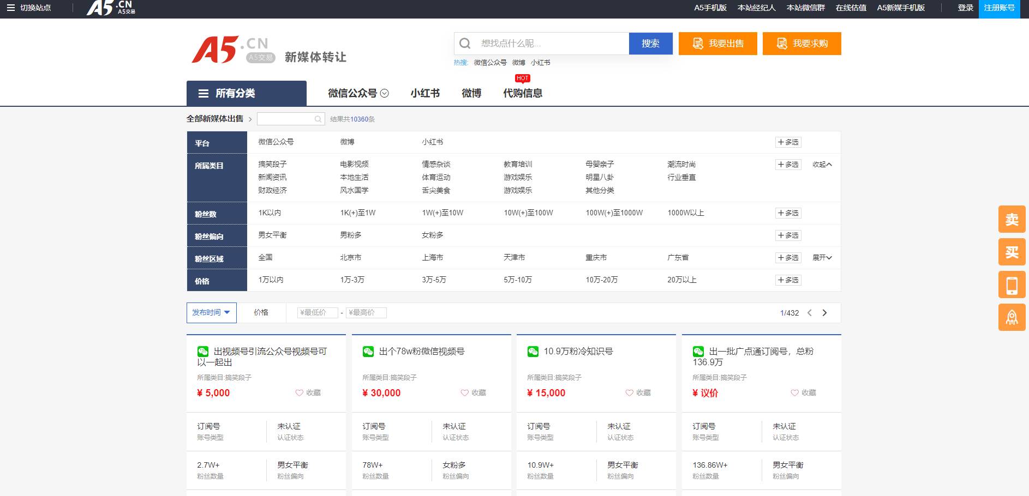1029x496 pixels.
Task: Open the 发布时间 sort dropdown
Action: pyautogui.click(x=212, y=312)
